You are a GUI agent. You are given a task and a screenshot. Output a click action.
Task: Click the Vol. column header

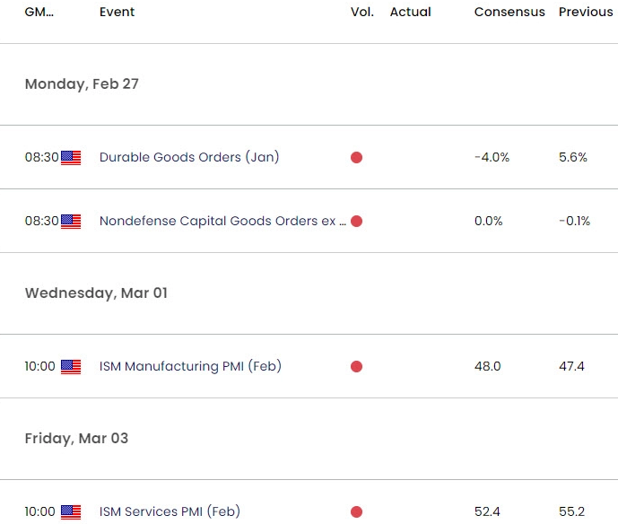point(362,12)
